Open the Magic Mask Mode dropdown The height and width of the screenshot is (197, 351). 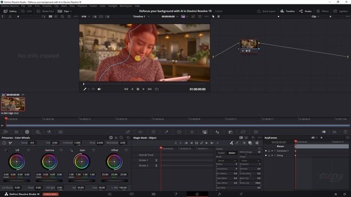coord(227,160)
